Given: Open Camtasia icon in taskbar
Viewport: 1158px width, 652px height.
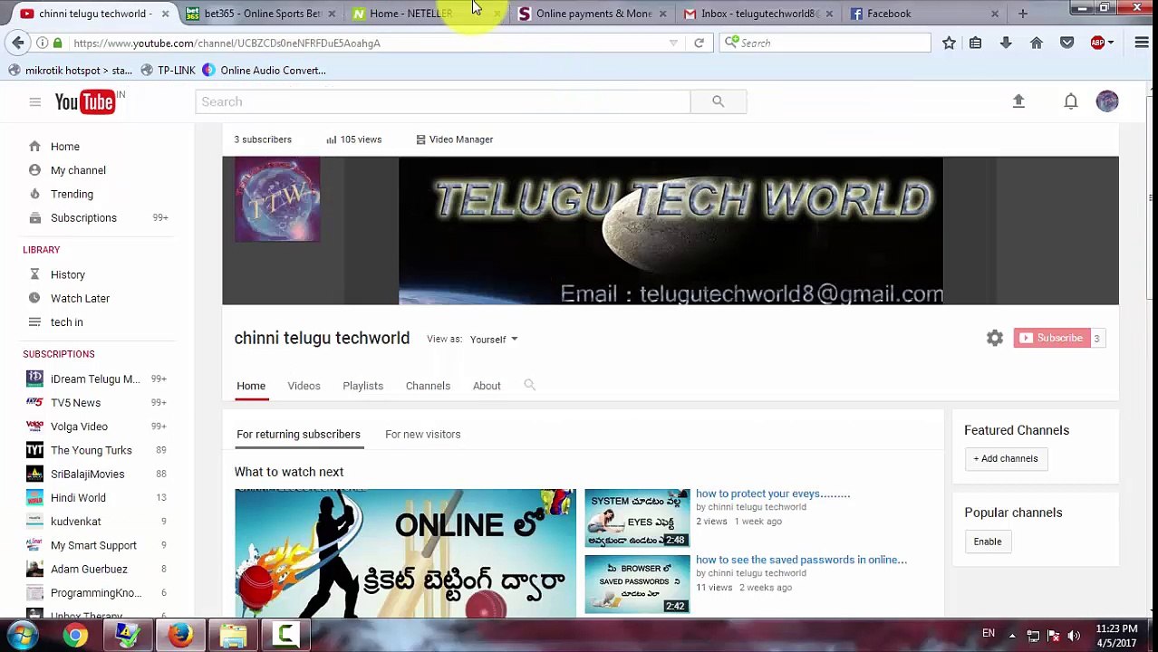Looking at the screenshot, I should coord(285,636).
